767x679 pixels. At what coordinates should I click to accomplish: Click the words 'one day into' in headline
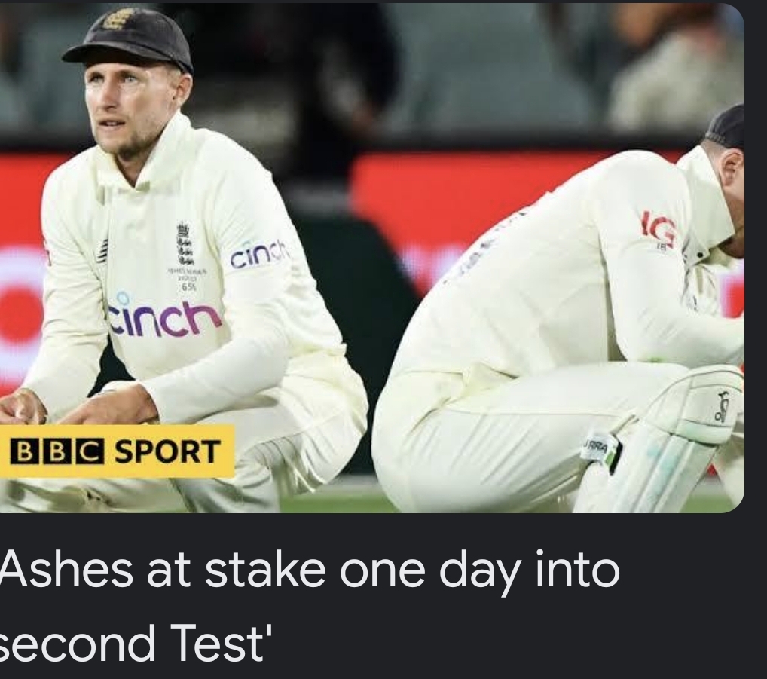coord(479,570)
